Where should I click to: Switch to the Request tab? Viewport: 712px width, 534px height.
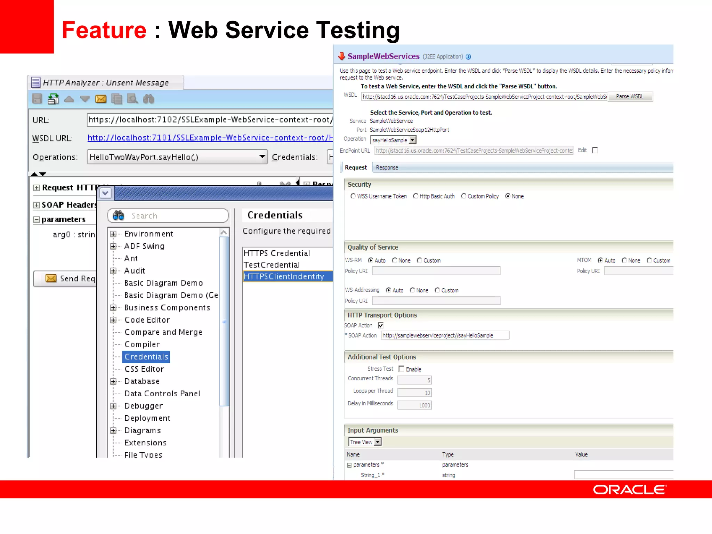coord(356,167)
